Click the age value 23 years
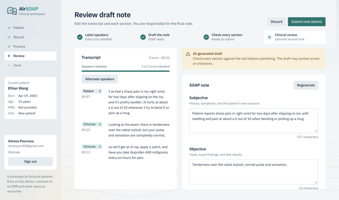This screenshot has height=200, width=339. pyautogui.click(x=24, y=101)
